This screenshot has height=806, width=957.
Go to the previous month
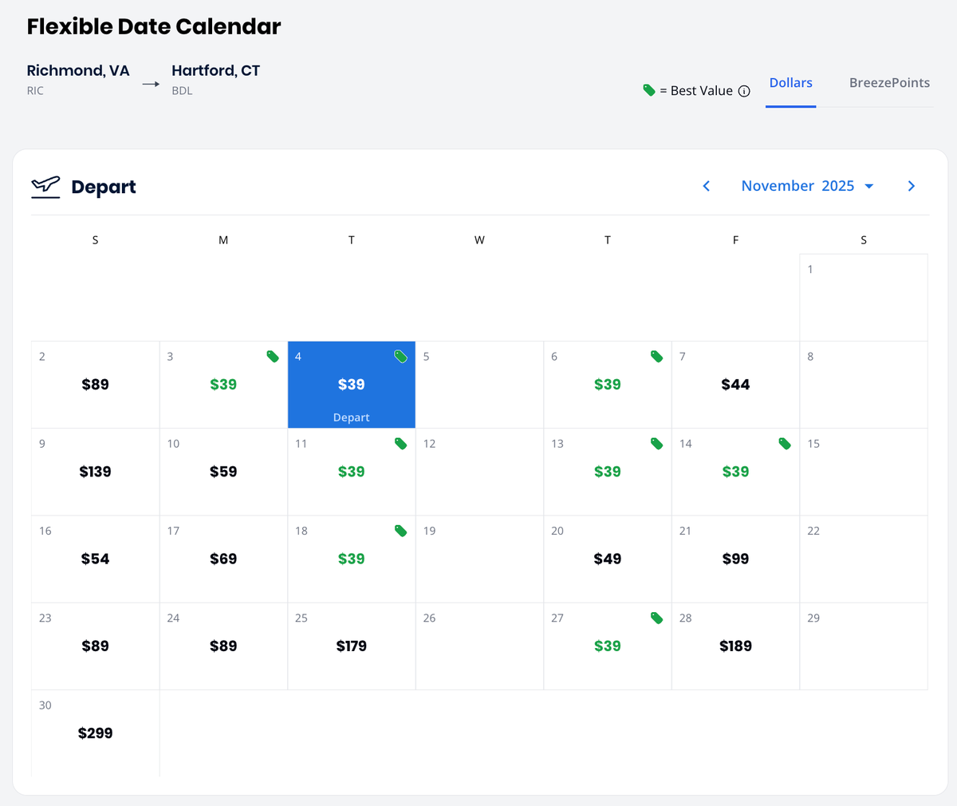point(706,186)
